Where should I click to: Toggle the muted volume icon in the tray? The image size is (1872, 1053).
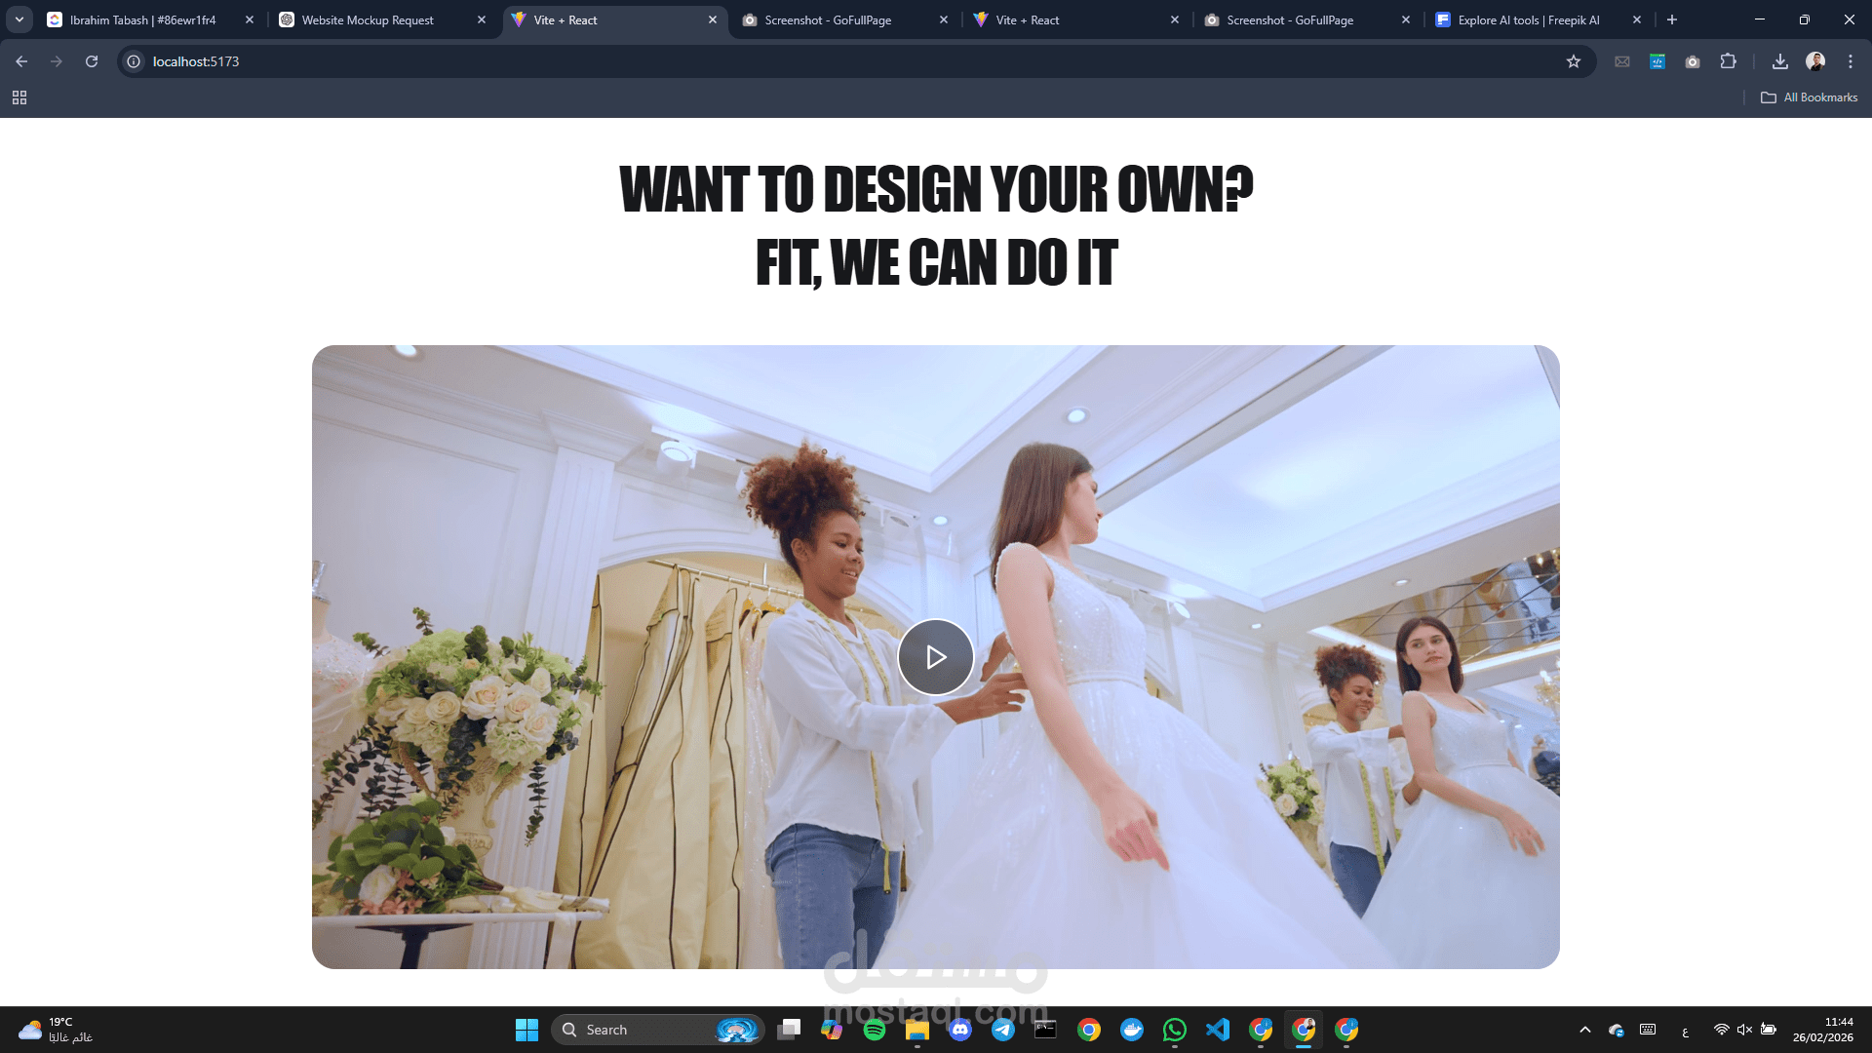click(x=1744, y=1030)
